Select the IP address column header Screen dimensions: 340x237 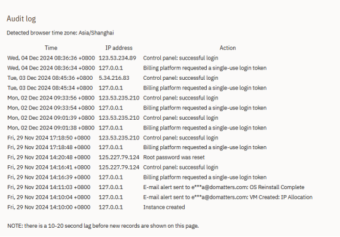coord(119,48)
